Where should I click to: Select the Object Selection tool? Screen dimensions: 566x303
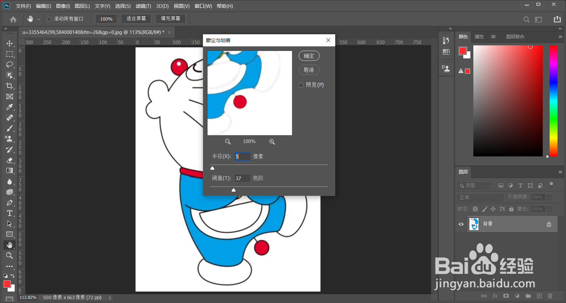9,75
